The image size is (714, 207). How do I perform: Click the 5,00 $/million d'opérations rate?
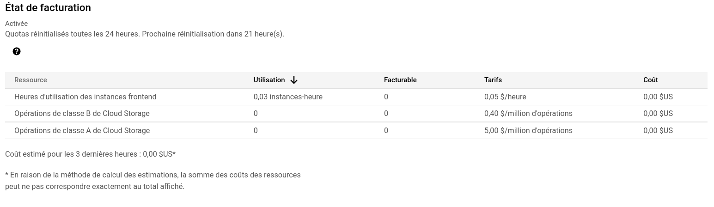(528, 131)
